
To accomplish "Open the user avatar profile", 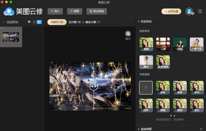I will tap(190, 11).
